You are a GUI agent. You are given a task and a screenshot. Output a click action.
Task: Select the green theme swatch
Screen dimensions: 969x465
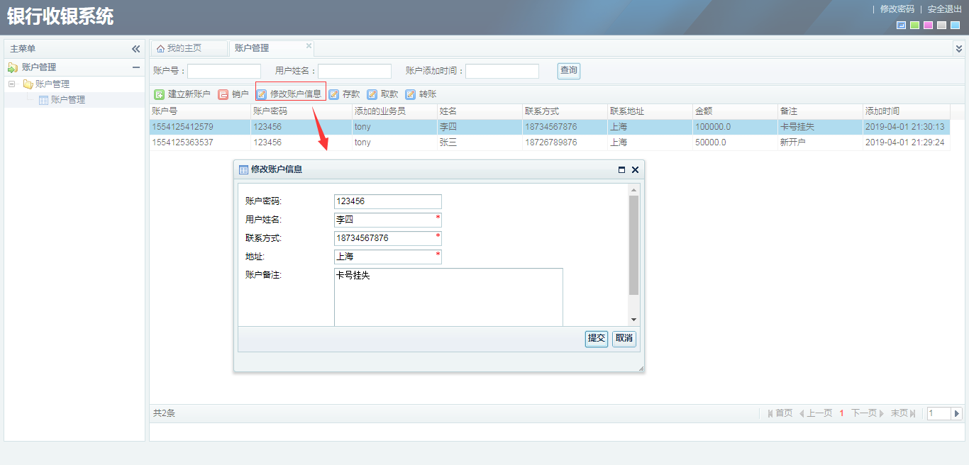[x=915, y=26]
